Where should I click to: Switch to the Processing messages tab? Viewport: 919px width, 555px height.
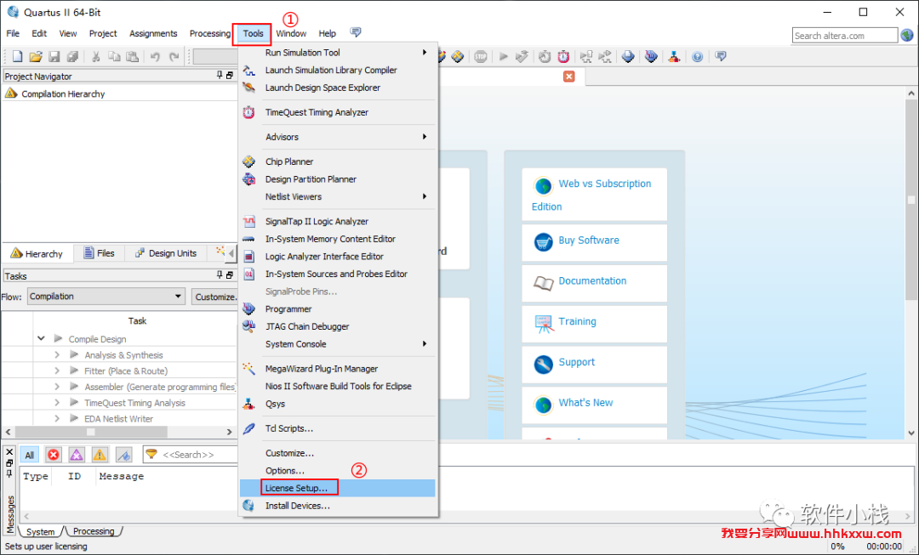click(x=94, y=531)
